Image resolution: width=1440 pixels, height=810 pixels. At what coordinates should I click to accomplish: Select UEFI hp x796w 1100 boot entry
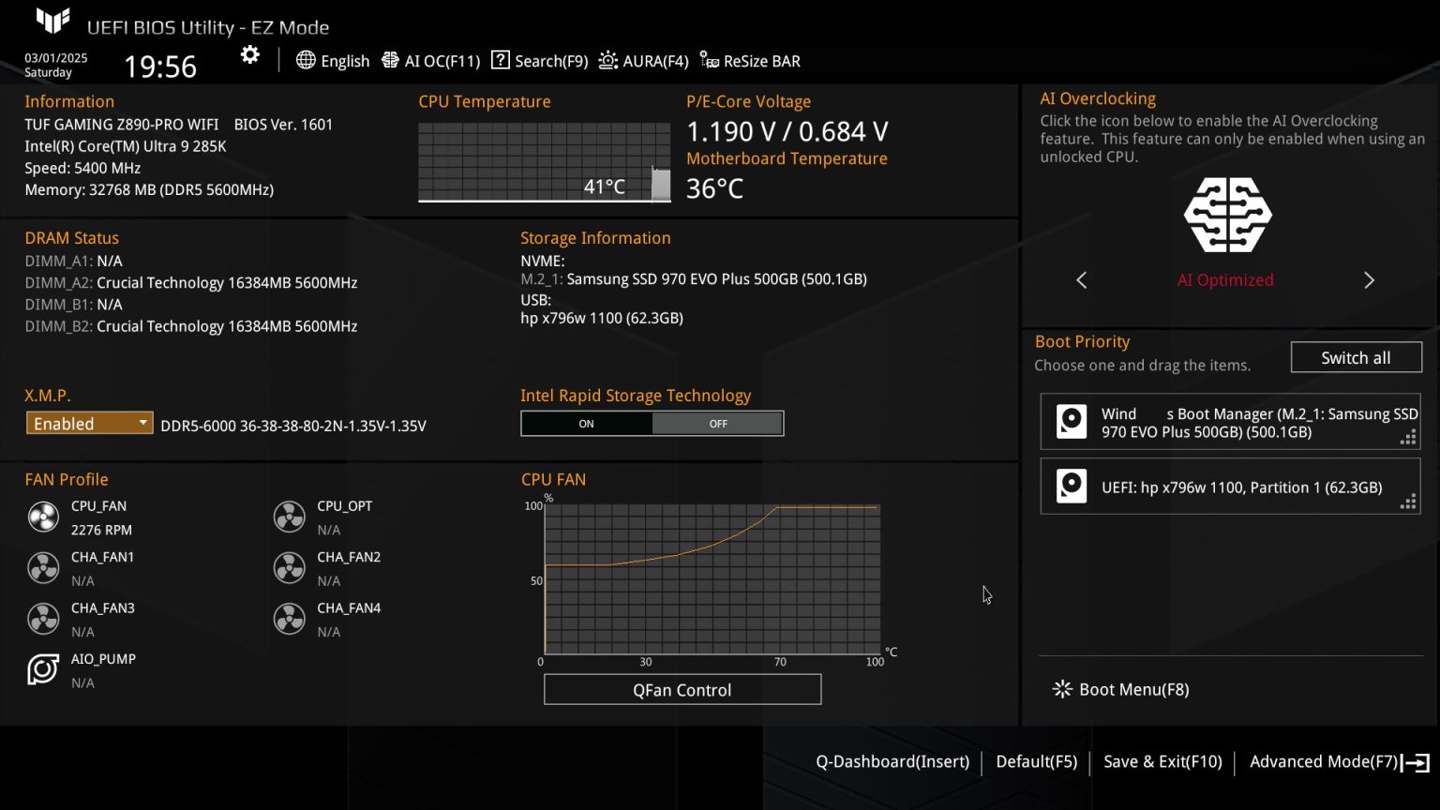click(x=1230, y=487)
